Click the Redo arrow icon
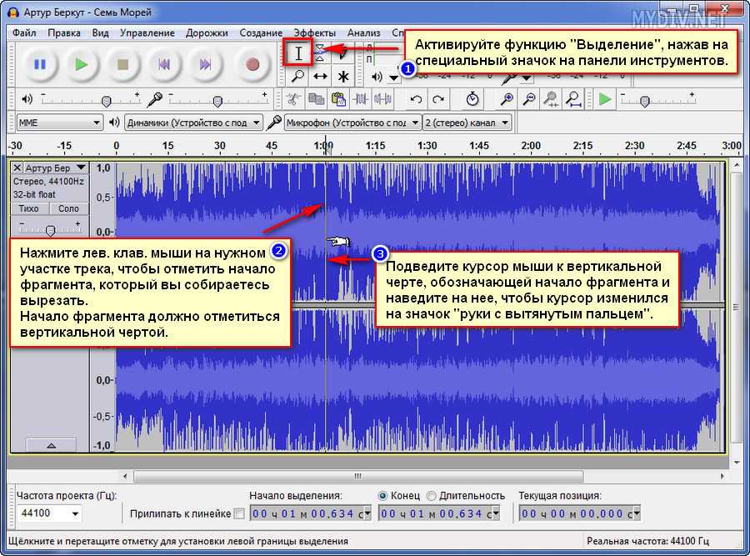Image resolution: width=750 pixels, height=556 pixels. (x=438, y=99)
